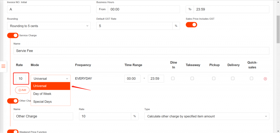The image size is (280, 133).
Task: Enable the Takeaway checkbox
Action: [x=192, y=78]
